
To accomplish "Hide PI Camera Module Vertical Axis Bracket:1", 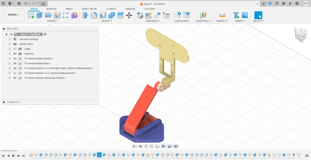I will (15, 78).
